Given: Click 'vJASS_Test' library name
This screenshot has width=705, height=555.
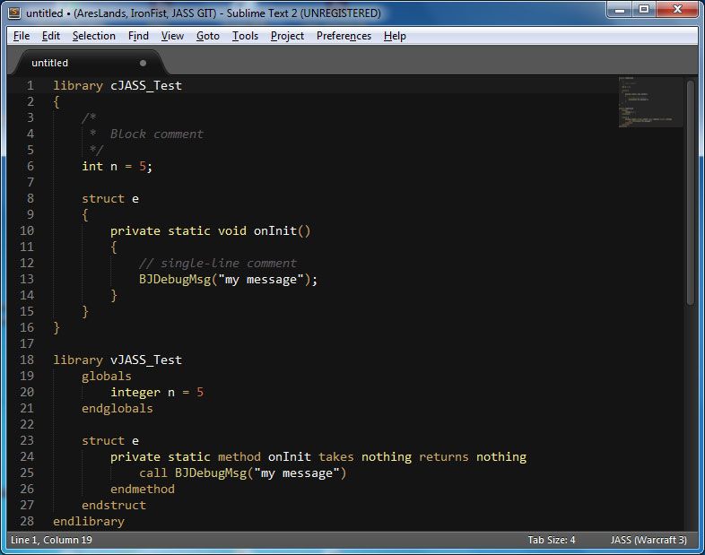Looking at the screenshot, I should point(146,360).
